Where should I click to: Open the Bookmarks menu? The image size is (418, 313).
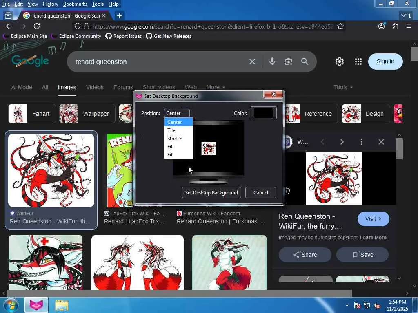pos(75,4)
